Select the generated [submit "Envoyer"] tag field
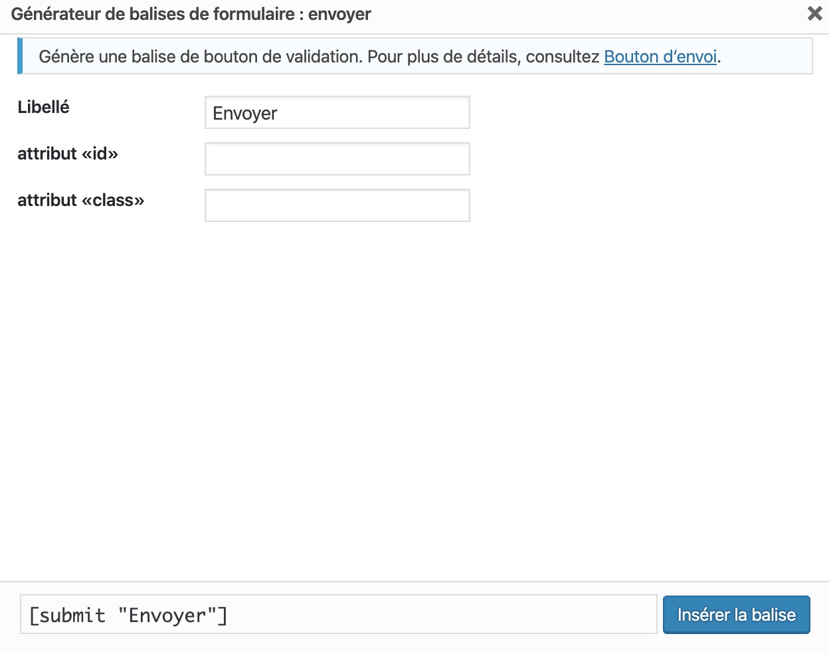Viewport: 829px width, 654px height. (x=338, y=615)
